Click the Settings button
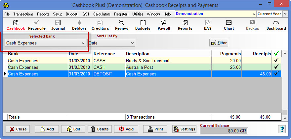The height and width of the screenshot is (139, 291). point(184,129)
